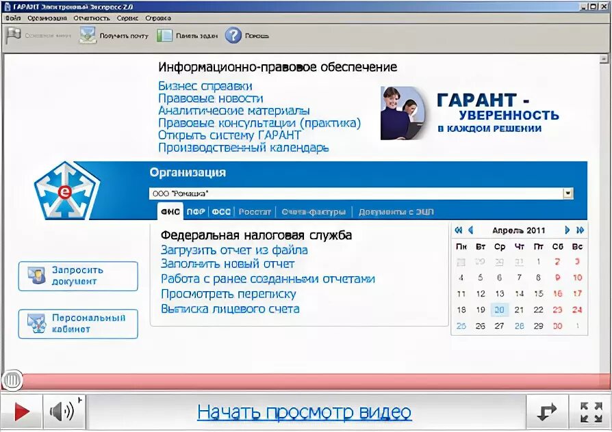Click Апрель 2011 calendar header
Viewport: 612px width, 432px height.
click(518, 230)
